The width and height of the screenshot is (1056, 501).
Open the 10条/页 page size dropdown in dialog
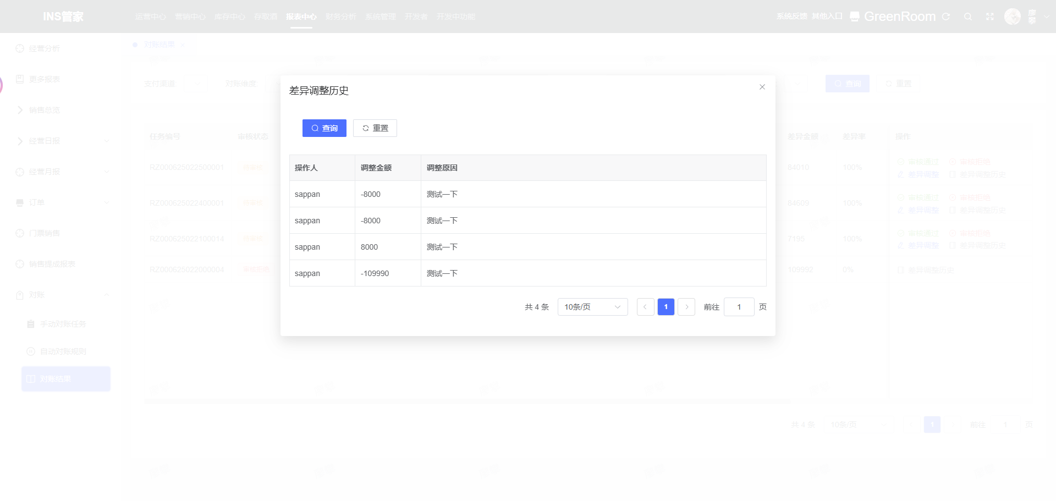pyautogui.click(x=593, y=307)
